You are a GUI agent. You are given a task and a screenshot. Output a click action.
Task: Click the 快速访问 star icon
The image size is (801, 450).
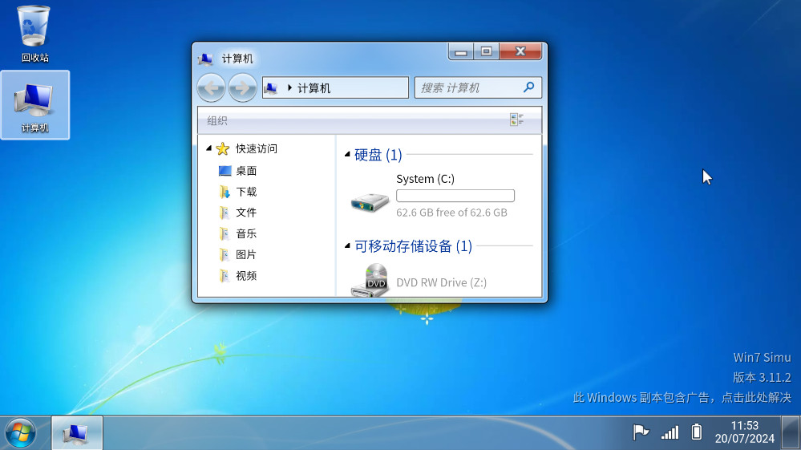[x=223, y=148]
